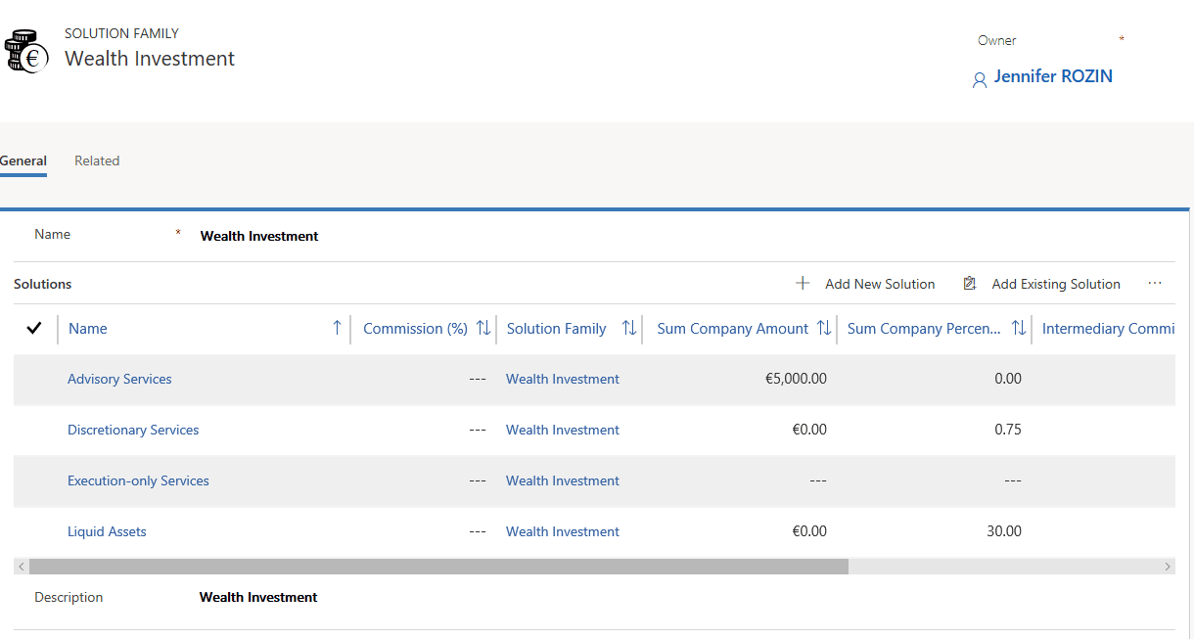This screenshot has width=1194, height=639.
Task: Open Execution-only Services solution
Action: pos(138,480)
